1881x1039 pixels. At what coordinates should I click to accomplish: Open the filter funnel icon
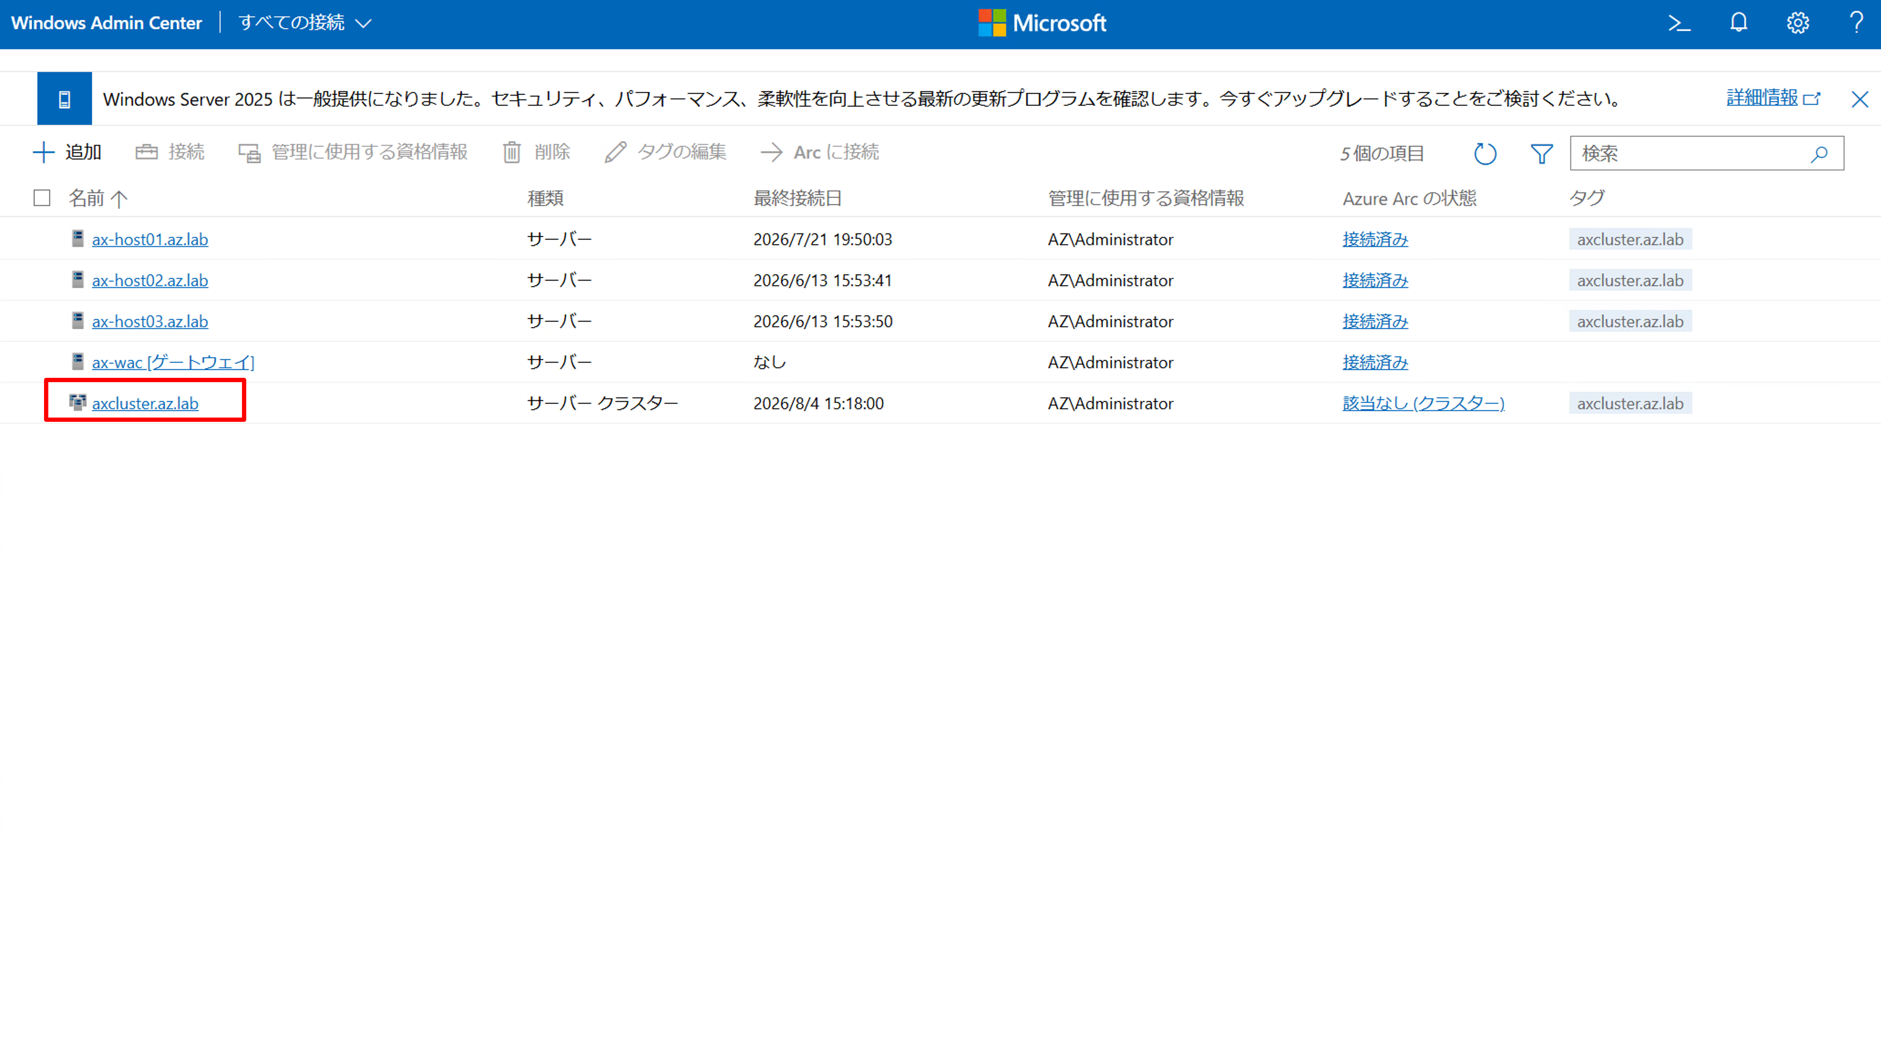[x=1542, y=153]
